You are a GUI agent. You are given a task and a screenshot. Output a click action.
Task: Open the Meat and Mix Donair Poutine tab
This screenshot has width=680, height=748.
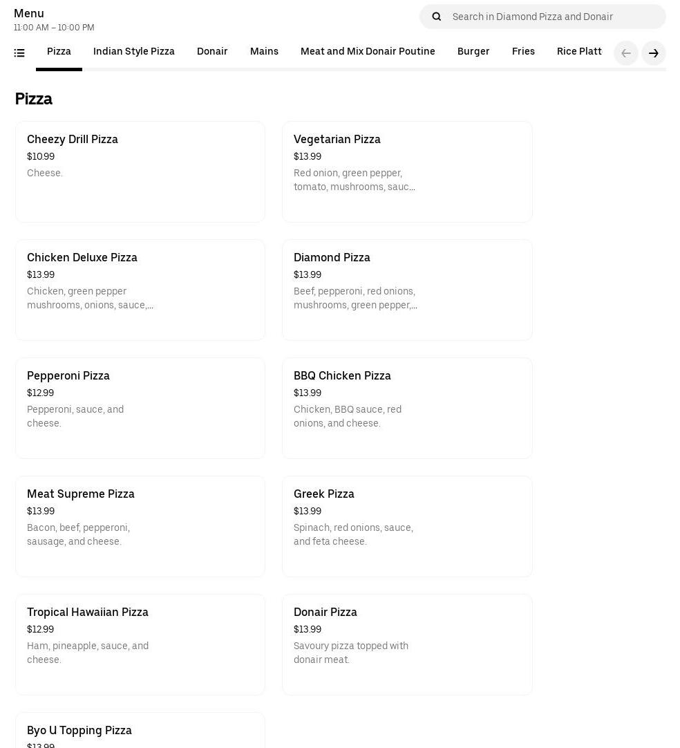[x=368, y=52]
